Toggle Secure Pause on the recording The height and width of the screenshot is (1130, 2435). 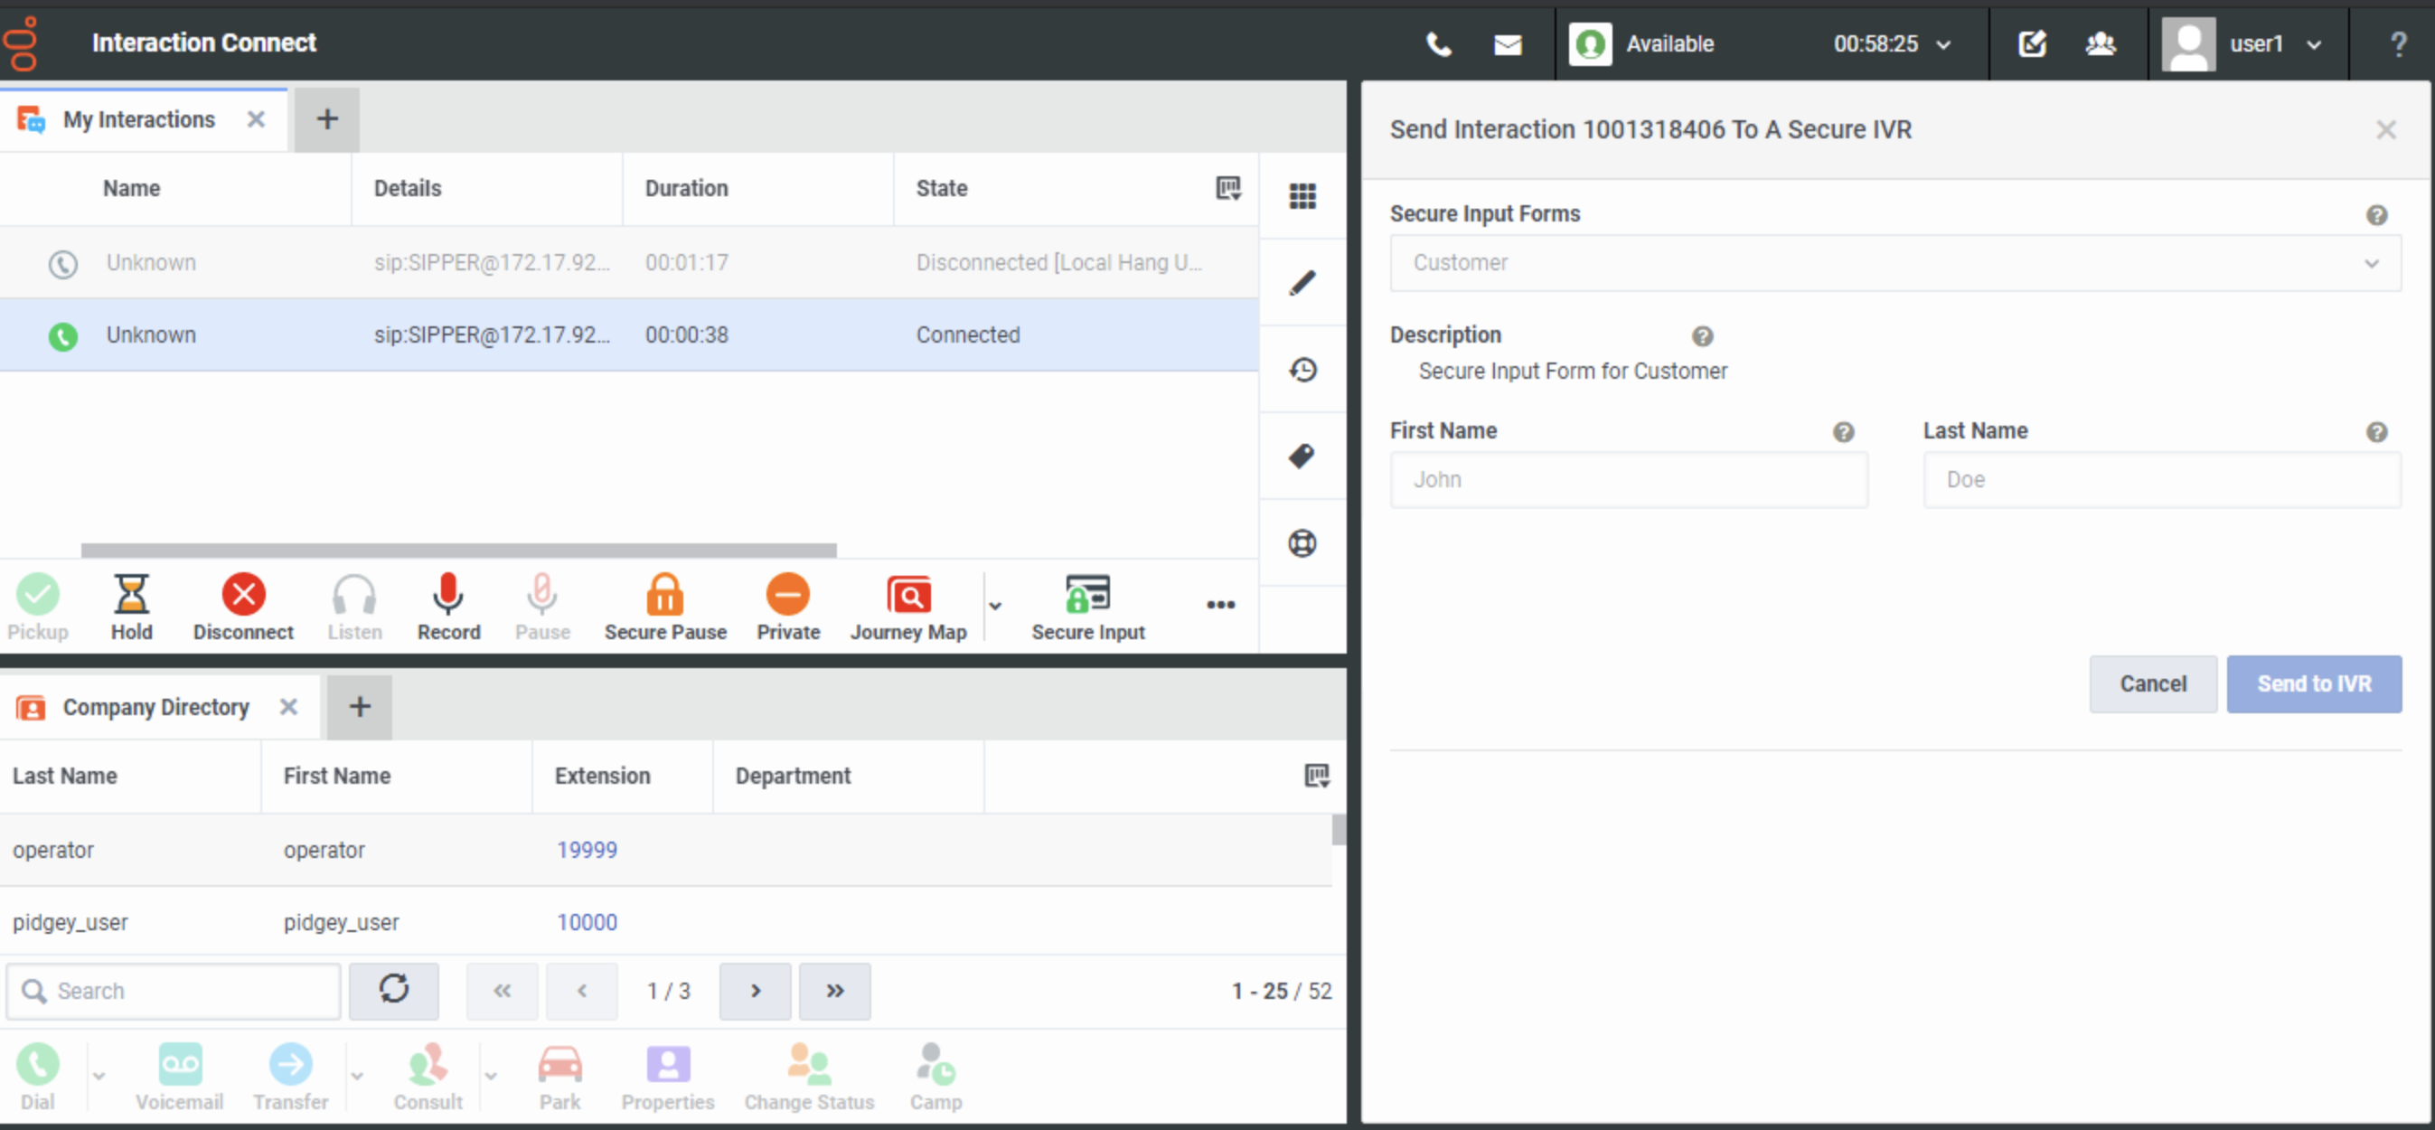[665, 605]
